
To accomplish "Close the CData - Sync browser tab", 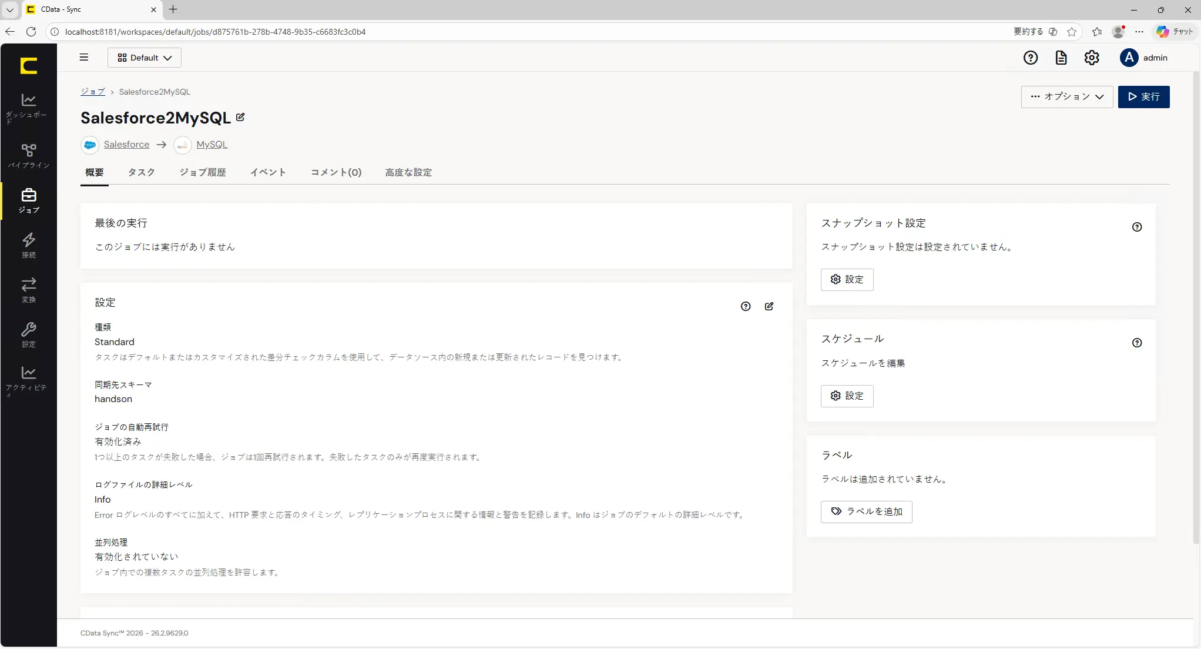I will click(153, 9).
